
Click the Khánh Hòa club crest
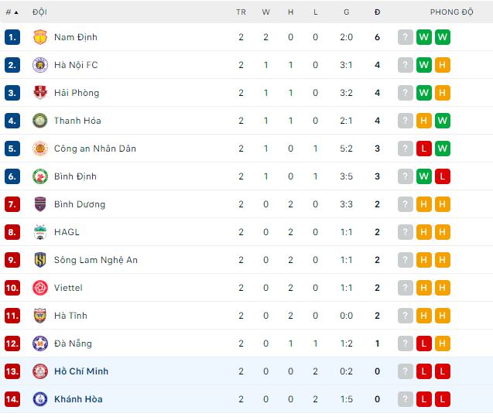(39, 399)
